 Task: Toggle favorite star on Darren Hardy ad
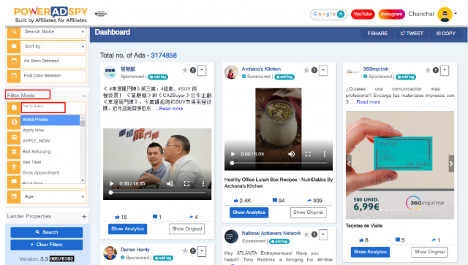coord(185,251)
